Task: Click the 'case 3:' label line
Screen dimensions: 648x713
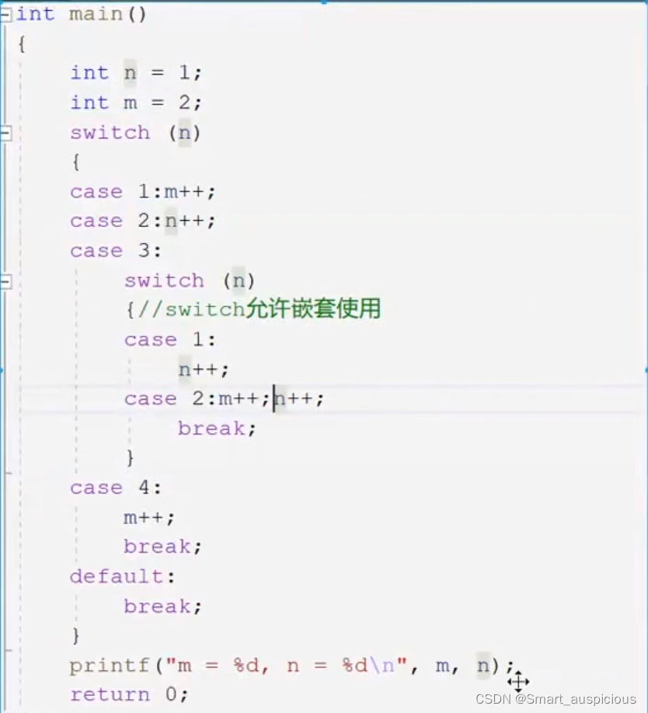Action: coord(116,250)
